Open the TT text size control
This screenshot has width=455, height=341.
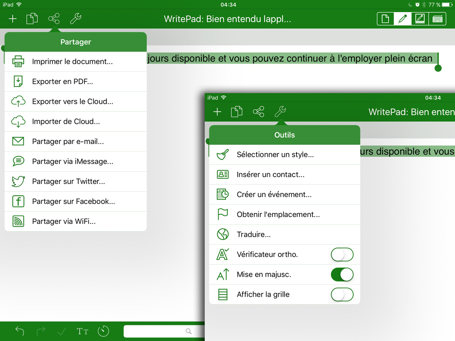coord(82,332)
